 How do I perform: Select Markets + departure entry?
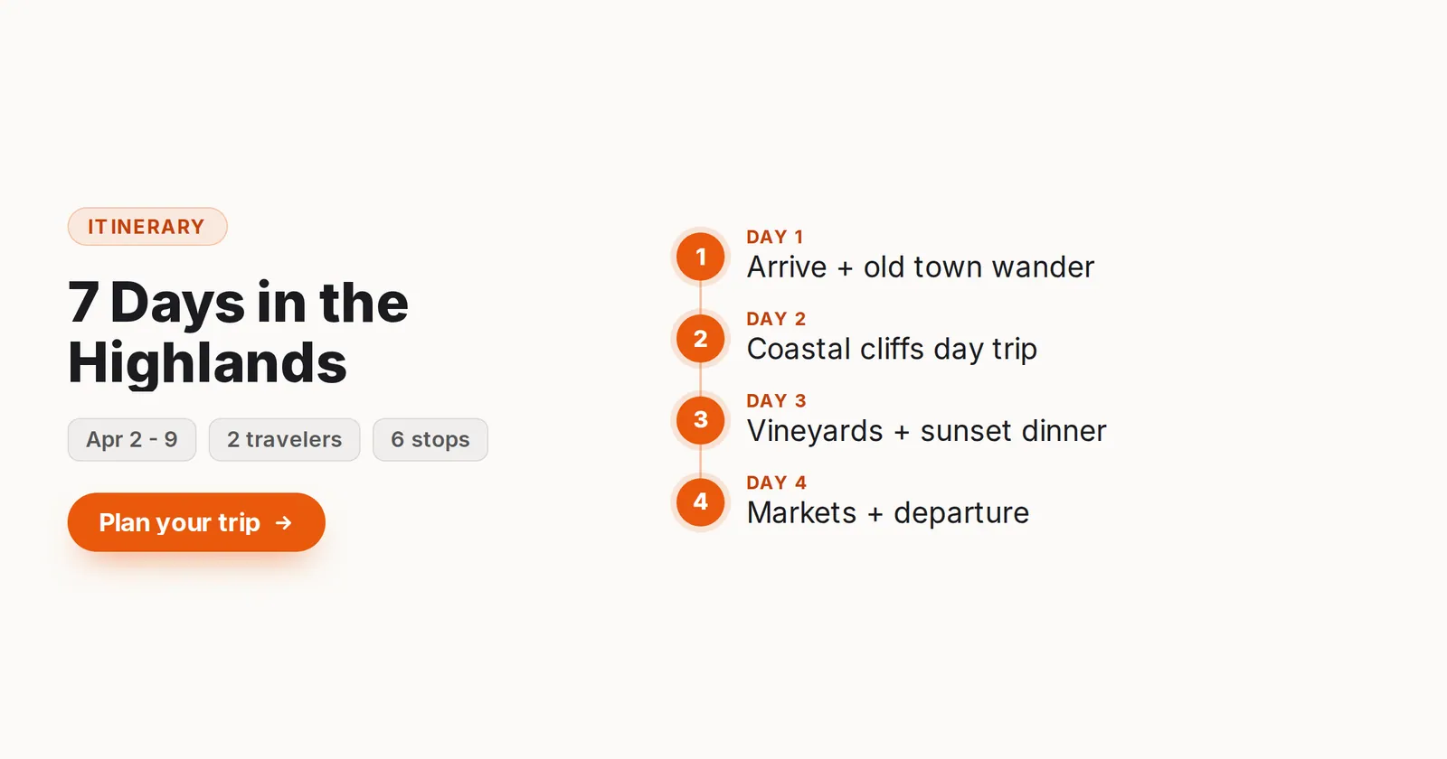pyautogui.click(x=888, y=513)
